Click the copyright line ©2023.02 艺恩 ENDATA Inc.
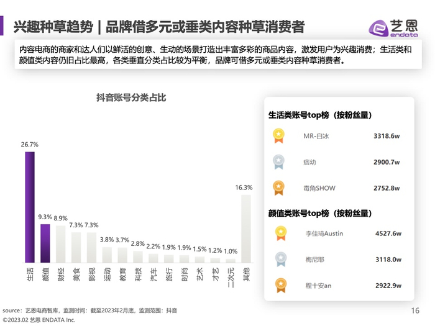 [x=39, y=320]
